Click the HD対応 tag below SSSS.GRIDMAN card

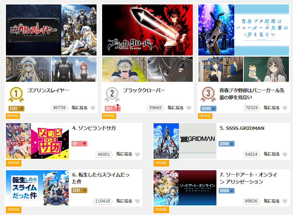[x=161, y=163]
